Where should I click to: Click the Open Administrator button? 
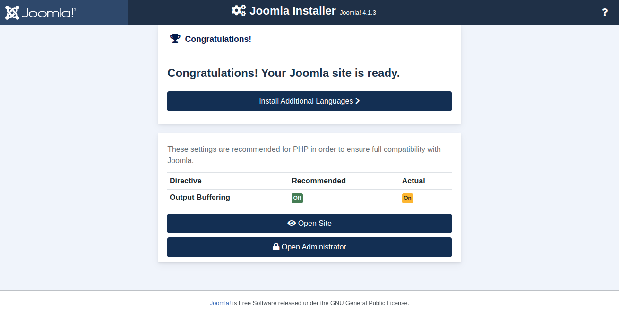coord(309,247)
